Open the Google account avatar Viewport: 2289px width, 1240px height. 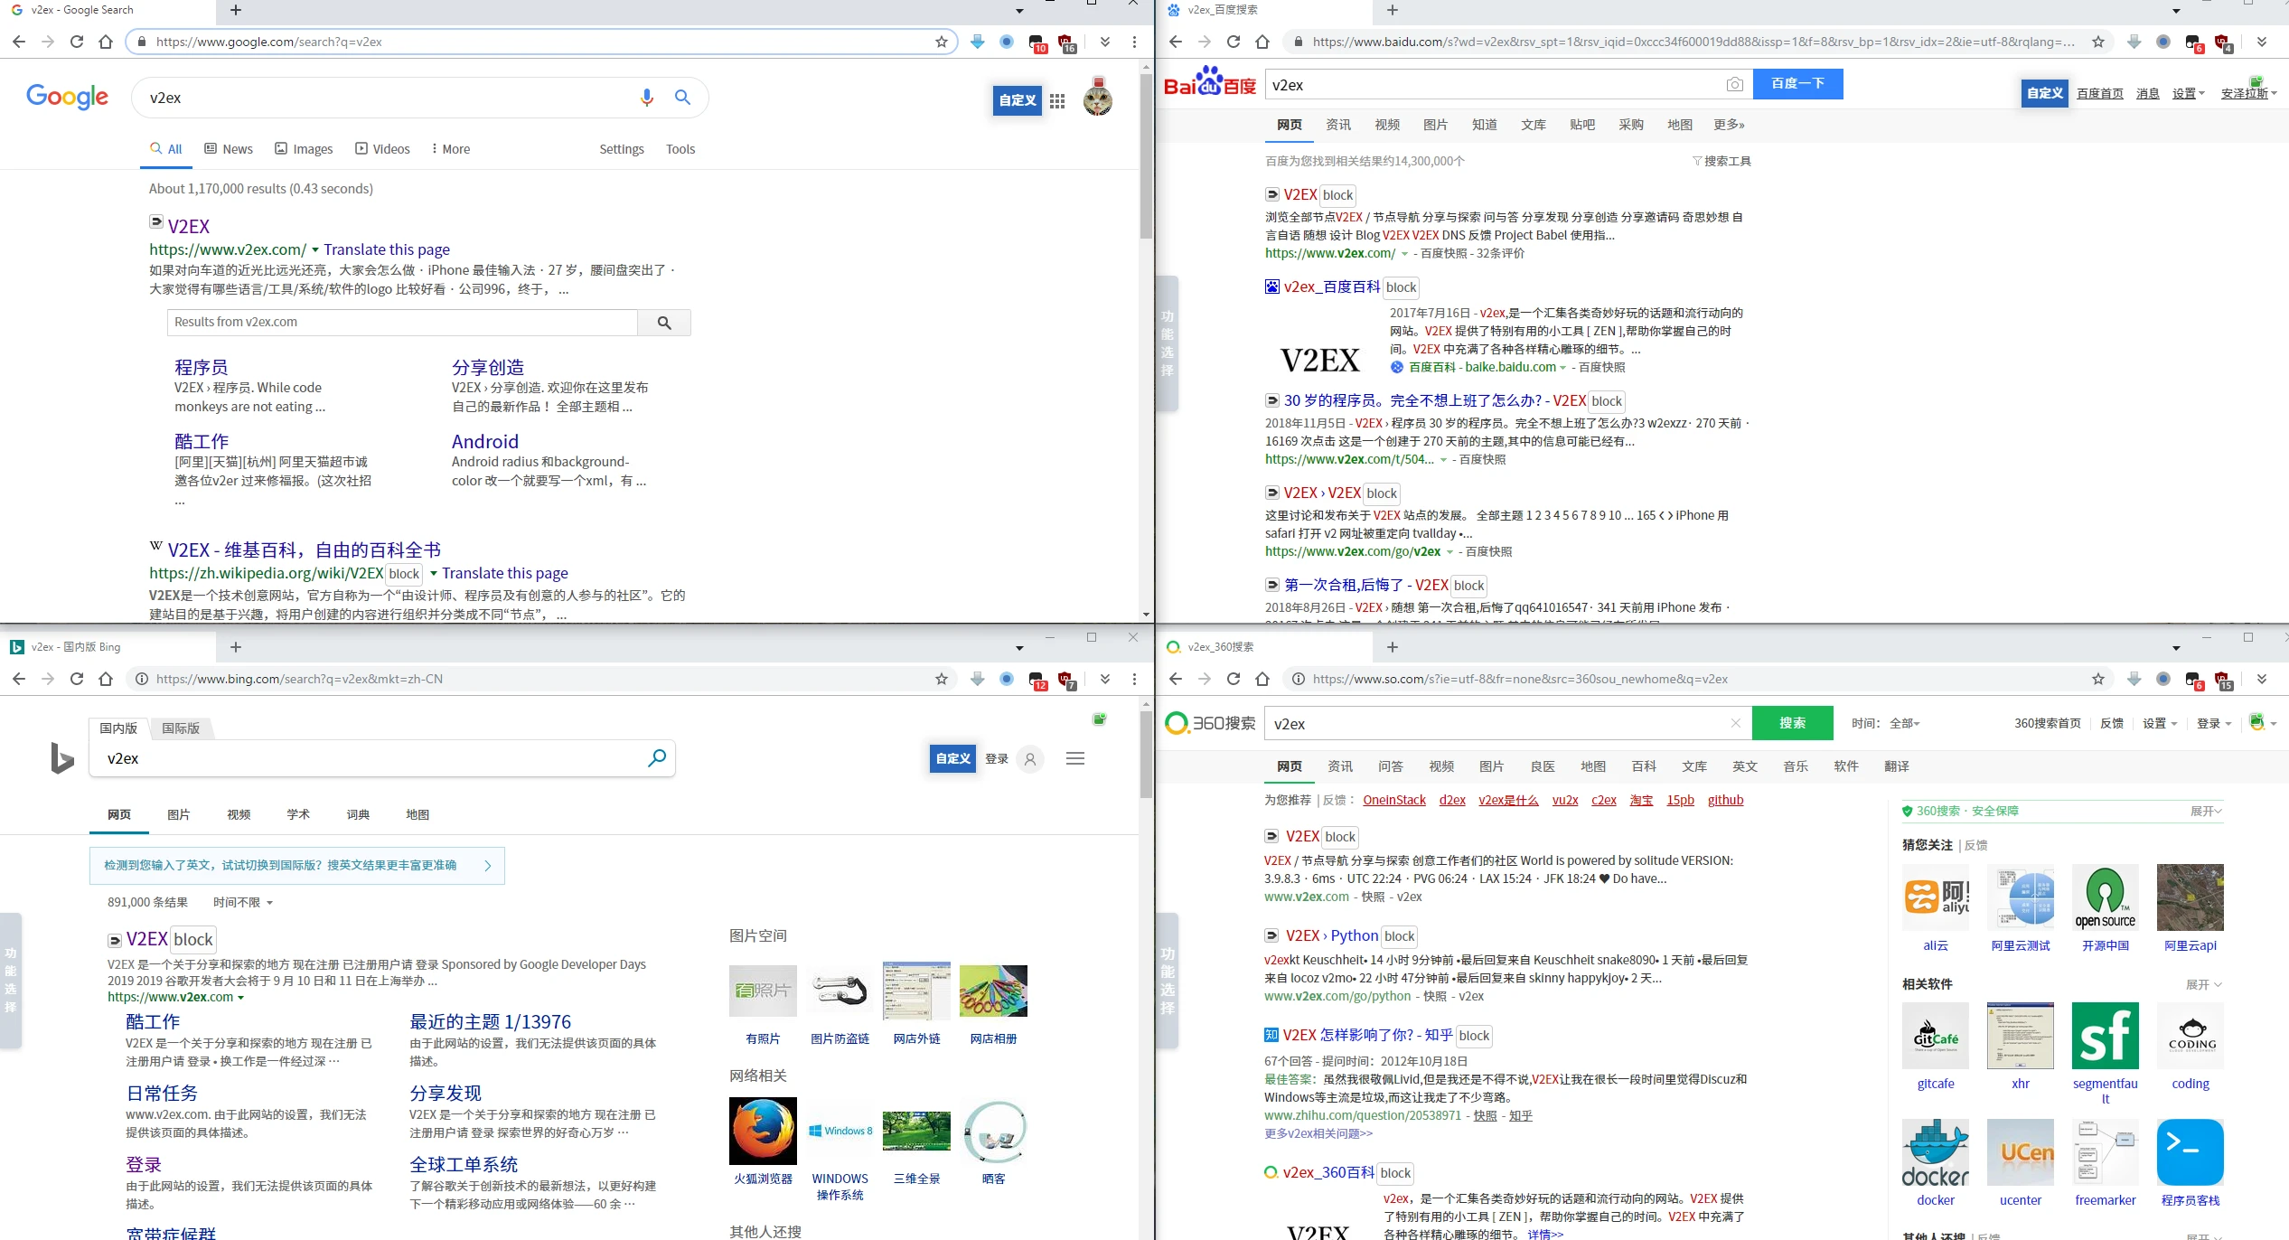1098,99
